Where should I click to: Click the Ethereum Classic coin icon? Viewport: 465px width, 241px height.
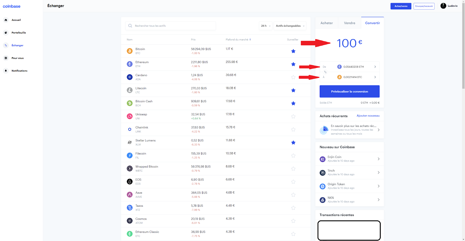[x=130, y=234]
